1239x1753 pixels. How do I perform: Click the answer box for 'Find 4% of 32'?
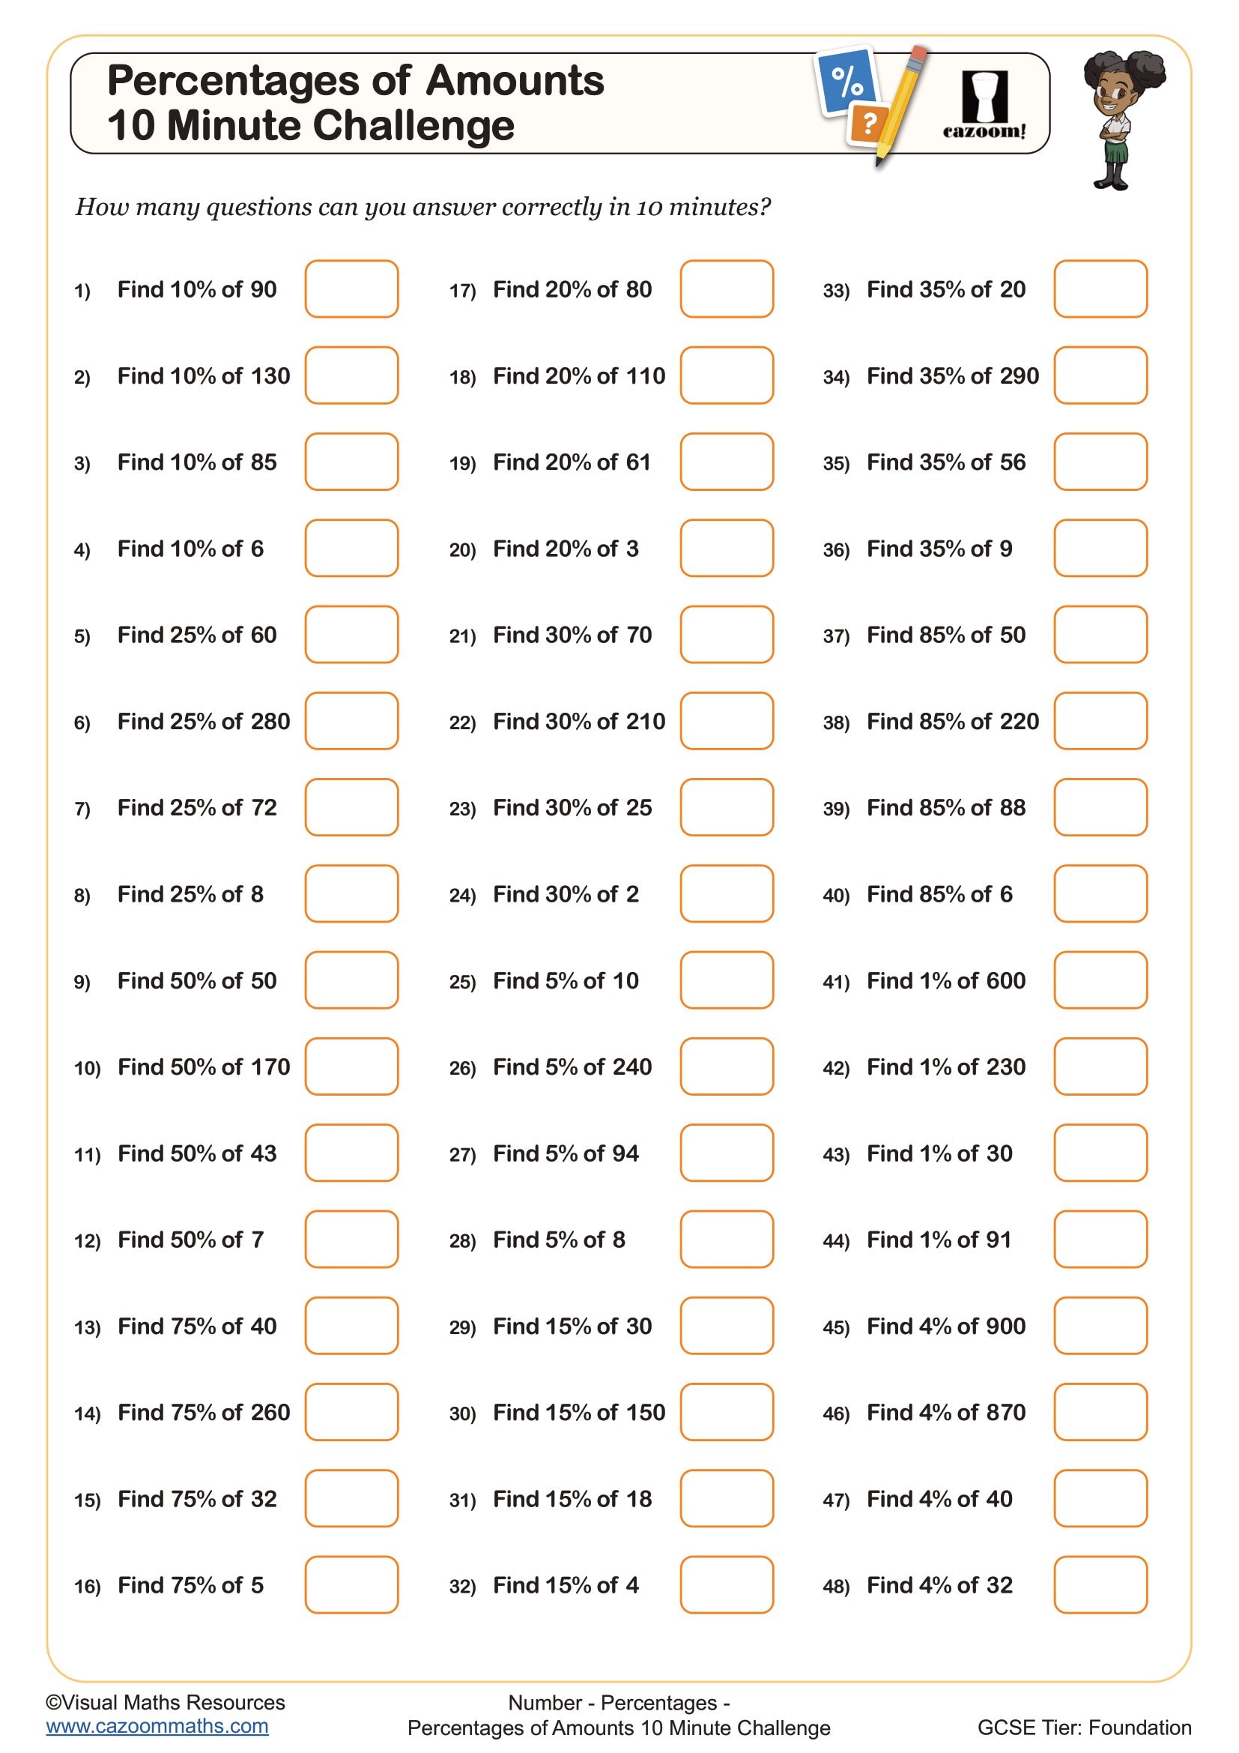(x=1100, y=1585)
